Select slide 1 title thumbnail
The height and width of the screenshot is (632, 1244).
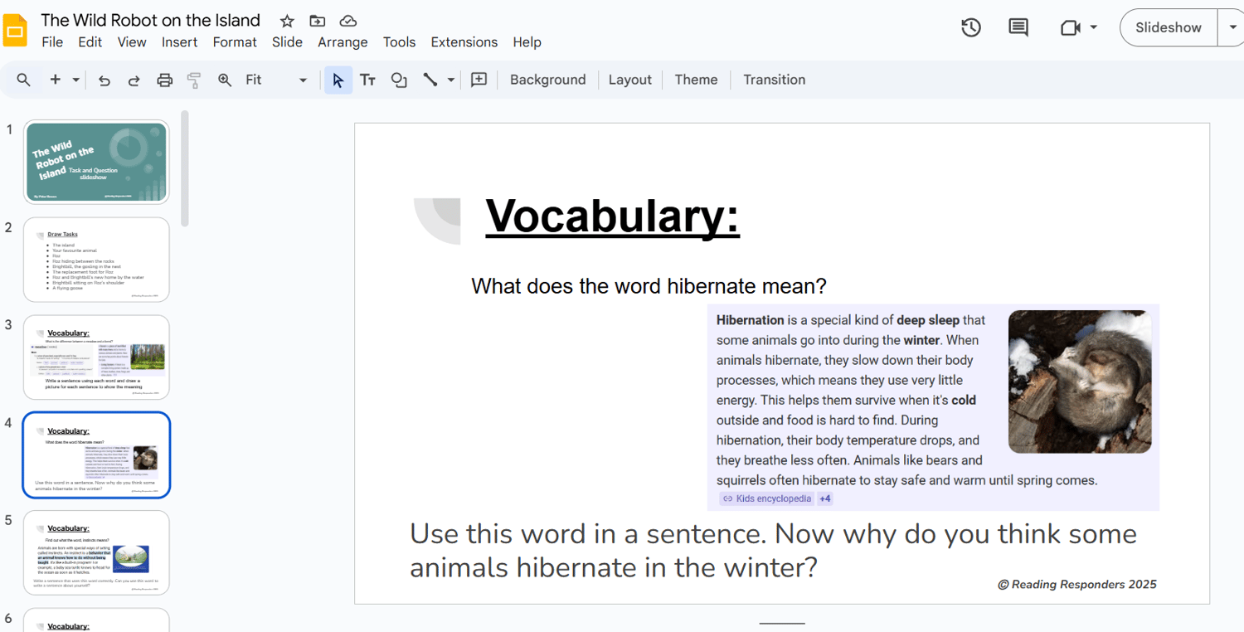point(96,162)
